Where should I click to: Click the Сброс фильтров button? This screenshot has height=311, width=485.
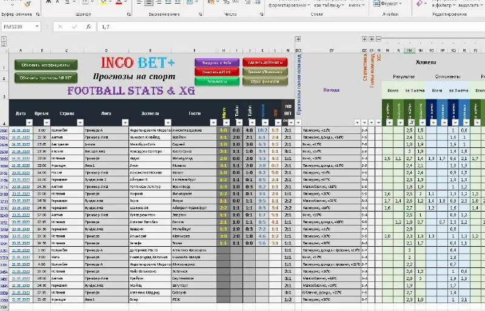pyautogui.click(x=265, y=81)
